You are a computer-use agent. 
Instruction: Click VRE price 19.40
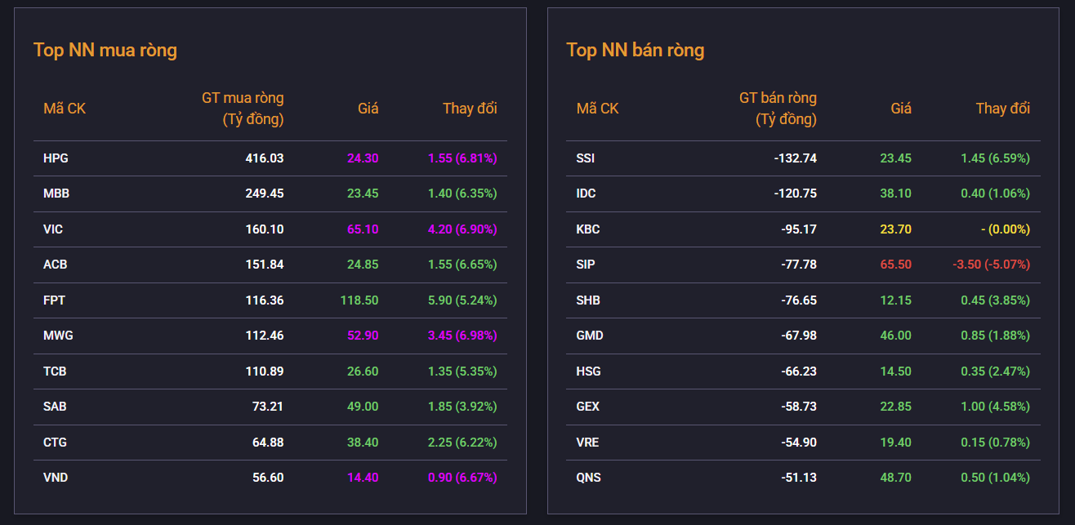pyautogui.click(x=895, y=443)
